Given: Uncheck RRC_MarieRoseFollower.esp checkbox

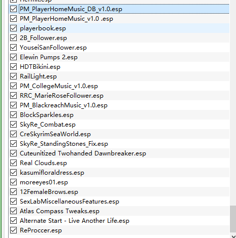Looking at the screenshot, I should point(13,96).
